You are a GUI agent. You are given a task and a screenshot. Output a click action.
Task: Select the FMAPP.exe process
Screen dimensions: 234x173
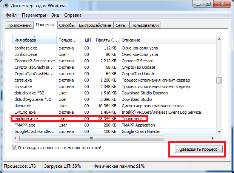(x=114, y=125)
